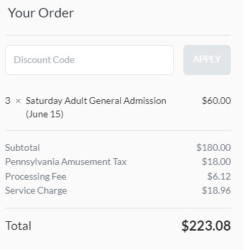The height and width of the screenshot is (250, 243).
Task: Click the Total label
Action: [x=18, y=226]
